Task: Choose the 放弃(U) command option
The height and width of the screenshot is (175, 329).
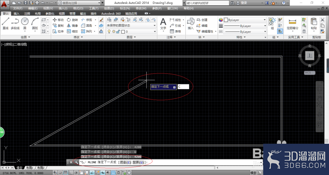Action: point(139,162)
